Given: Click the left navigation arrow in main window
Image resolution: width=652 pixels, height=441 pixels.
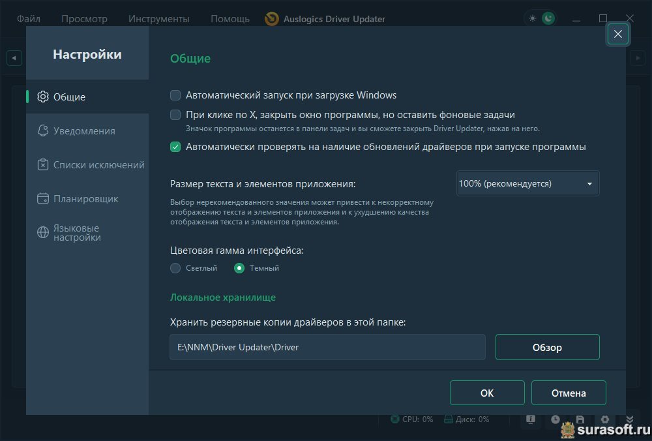Looking at the screenshot, I should [x=14, y=58].
